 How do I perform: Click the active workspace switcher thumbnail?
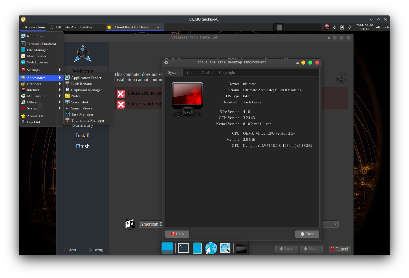pos(278,27)
